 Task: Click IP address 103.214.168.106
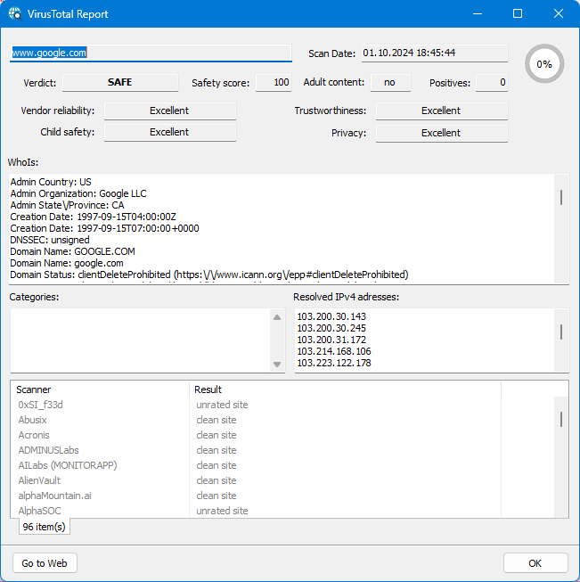point(334,351)
